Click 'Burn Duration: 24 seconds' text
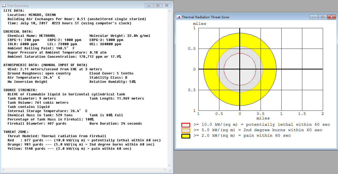 pyautogui.click(x=116, y=124)
